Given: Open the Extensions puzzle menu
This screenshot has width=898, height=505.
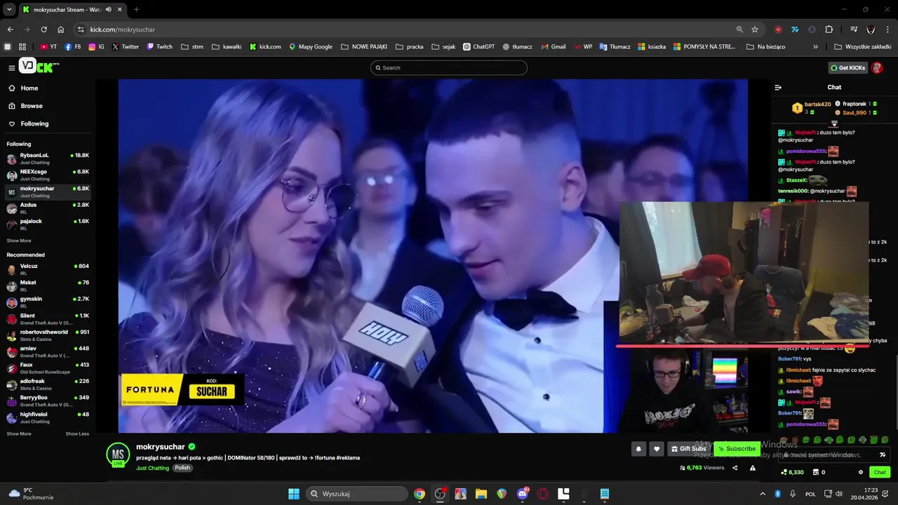Looking at the screenshot, I should (x=829, y=29).
